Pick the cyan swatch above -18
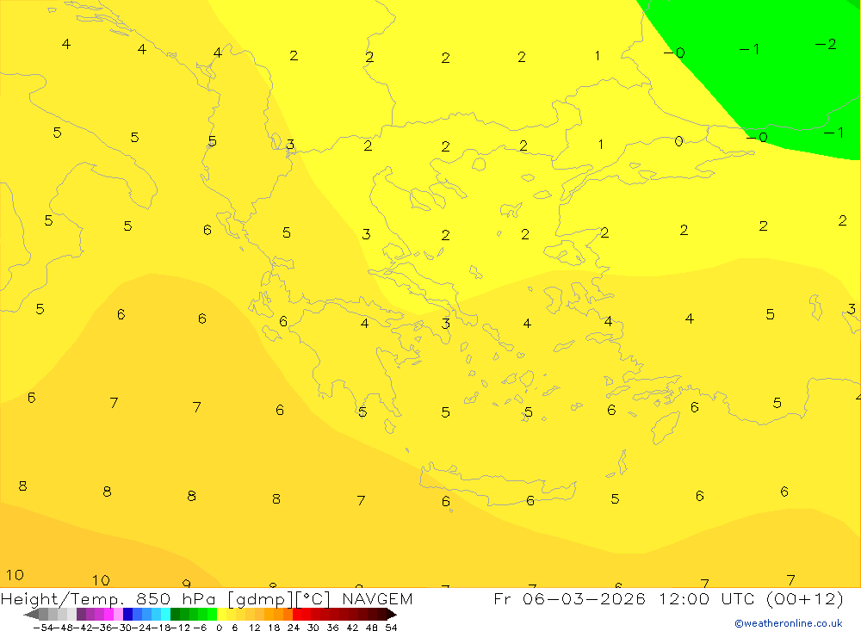This screenshot has width=861, height=631. (165, 615)
